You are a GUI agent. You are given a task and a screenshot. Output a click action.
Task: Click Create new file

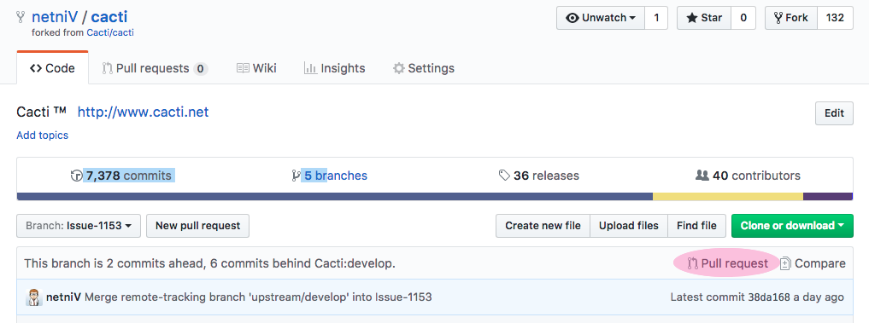(x=543, y=226)
